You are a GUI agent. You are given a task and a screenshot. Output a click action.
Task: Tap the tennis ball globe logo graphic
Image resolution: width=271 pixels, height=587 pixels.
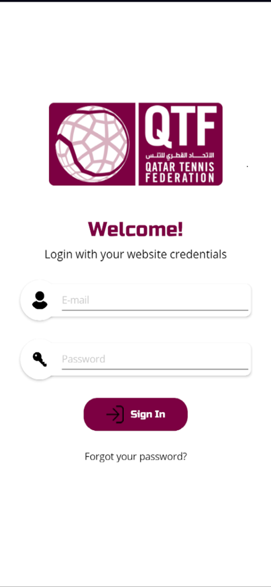point(92,144)
